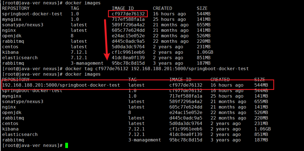Viewport: 304px width, 151px height.
Task: Click the 1.06GB kibana size in second listing
Action: (262, 129)
